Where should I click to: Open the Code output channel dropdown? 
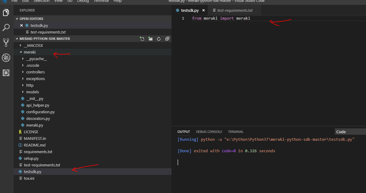coord(350,132)
